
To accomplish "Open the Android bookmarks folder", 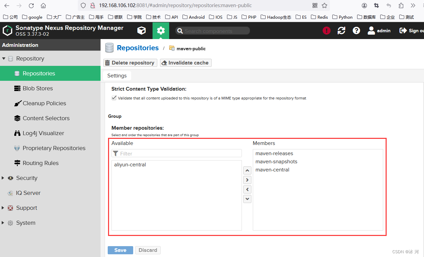I will (x=194, y=17).
